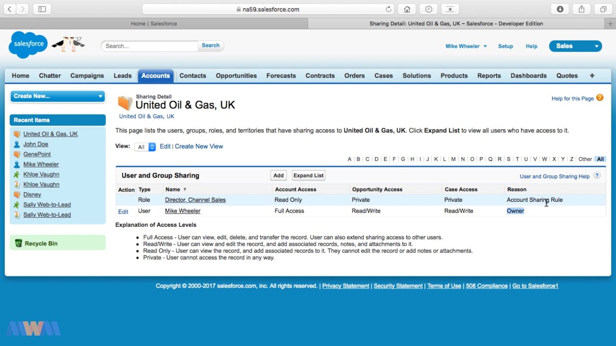
Task: Open the Top Sites star button
Action: (x=450, y=9)
